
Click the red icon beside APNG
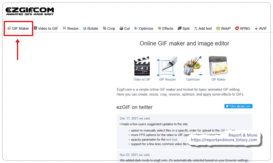point(237,28)
